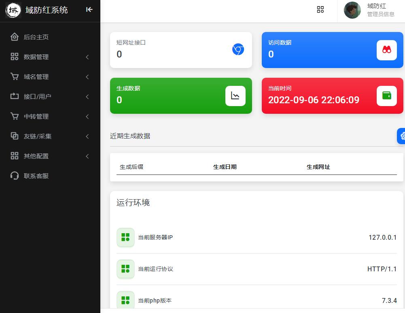Expand the 接口/用户 submenu chevron
Image resolution: width=405 pixels, height=313 pixels.
87,97
